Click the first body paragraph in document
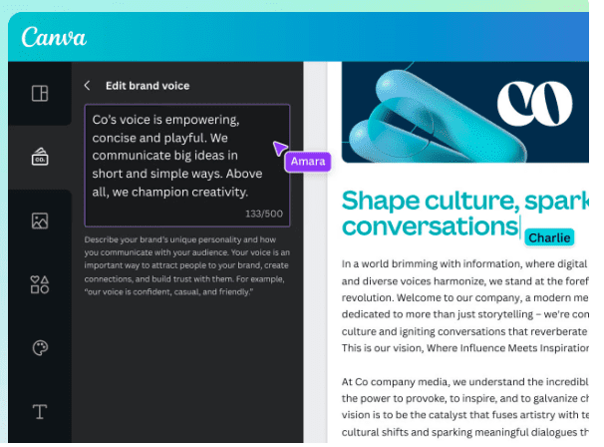Viewport: 604px width, 447px height. (463, 306)
